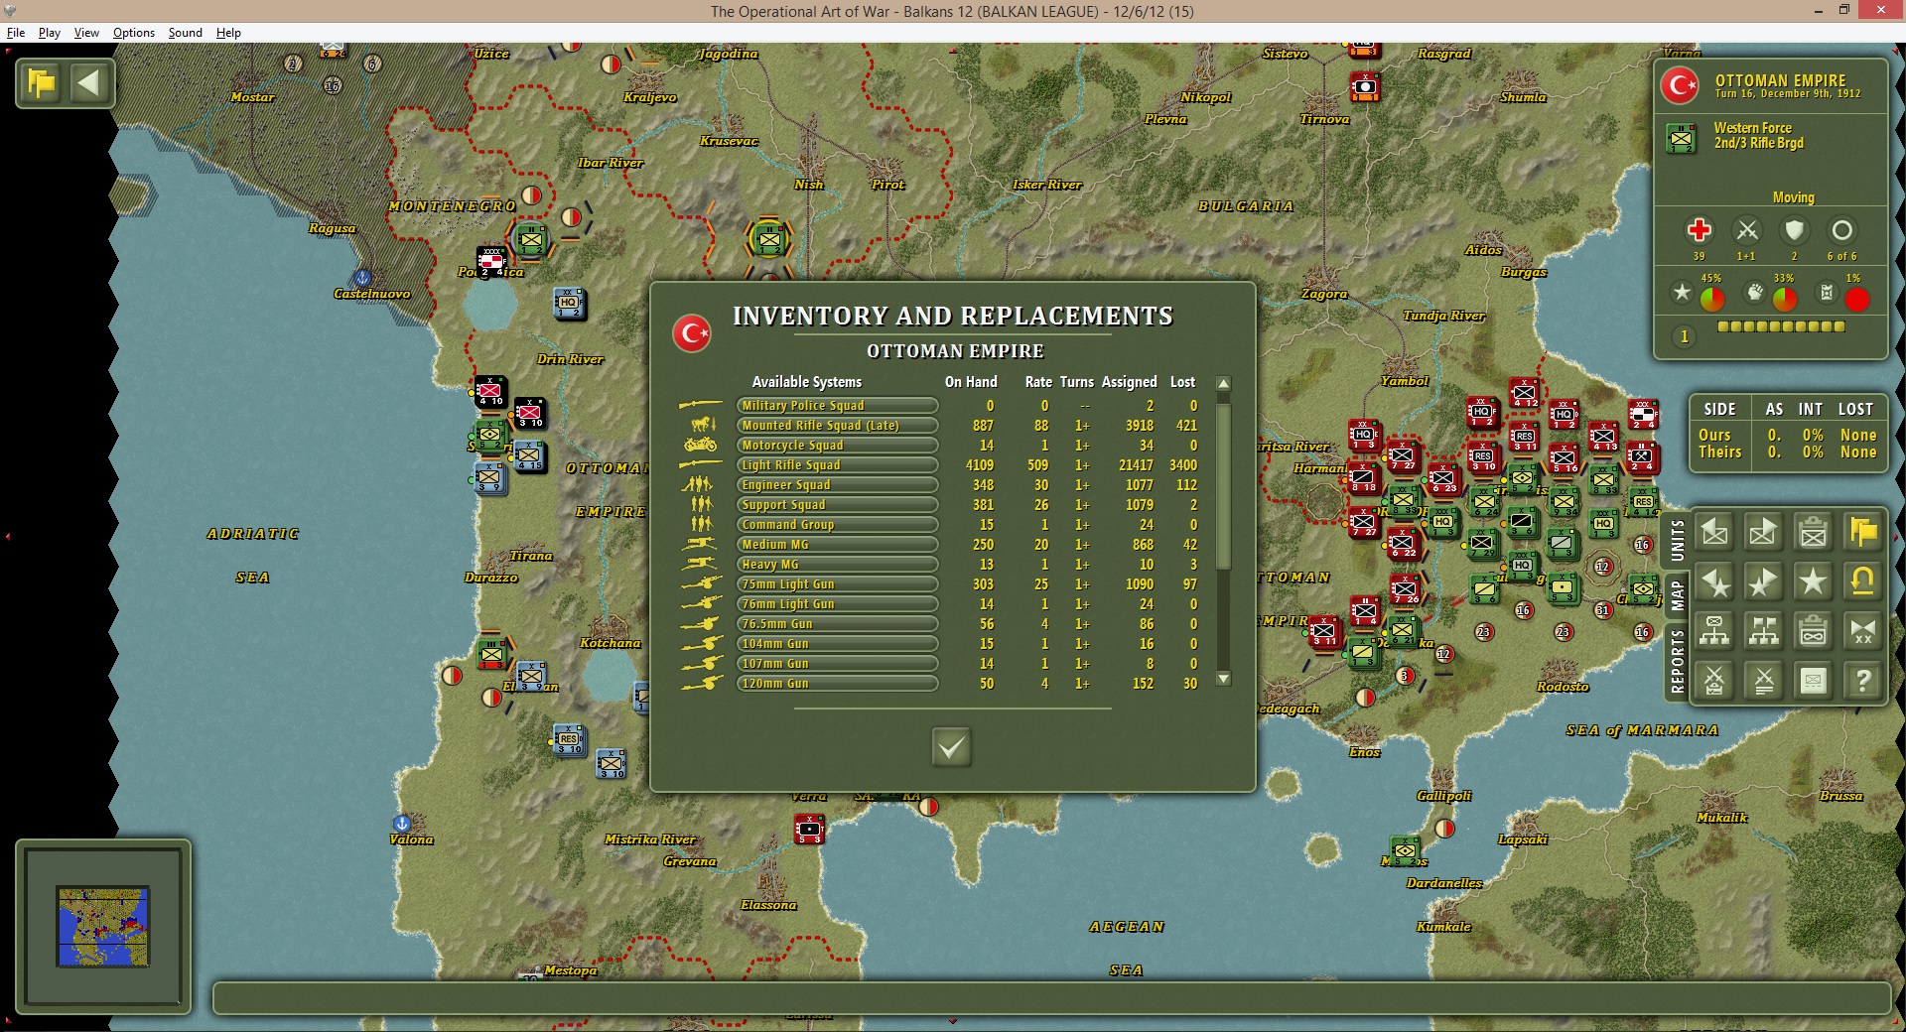Select the Military Police Squad row
The height and width of the screenshot is (1032, 1906).
938,406
